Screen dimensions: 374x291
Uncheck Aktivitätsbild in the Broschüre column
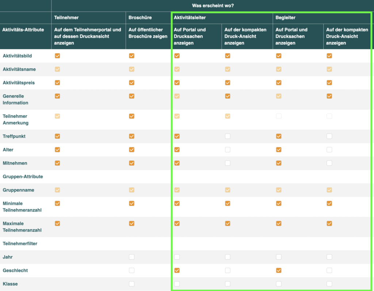(131, 56)
